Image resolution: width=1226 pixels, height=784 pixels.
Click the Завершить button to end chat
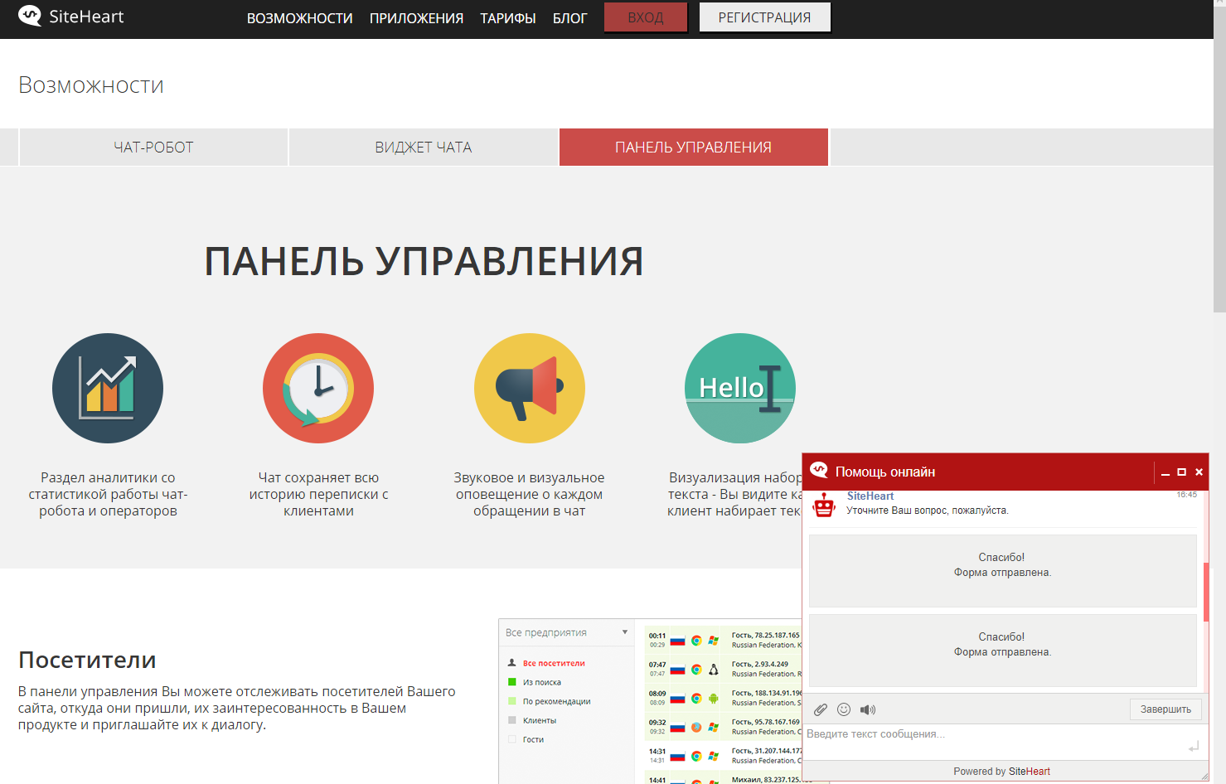pos(1165,709)
